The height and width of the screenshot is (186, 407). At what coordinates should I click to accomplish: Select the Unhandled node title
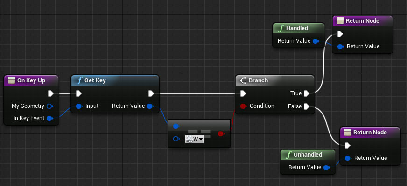308,155
